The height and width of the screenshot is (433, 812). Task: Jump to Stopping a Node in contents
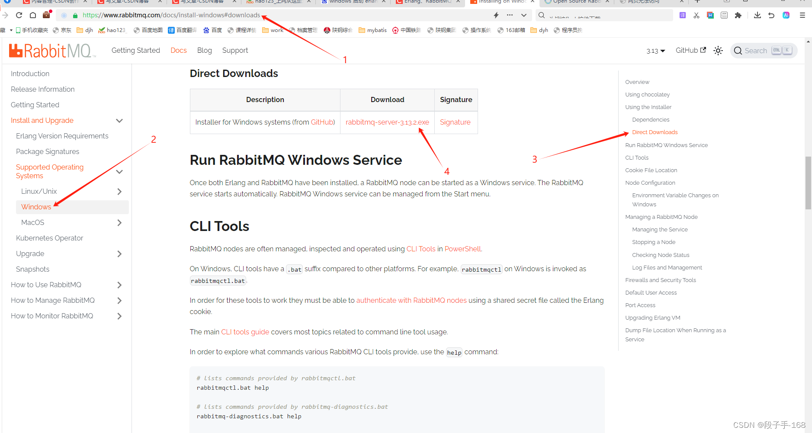[653, 242]
